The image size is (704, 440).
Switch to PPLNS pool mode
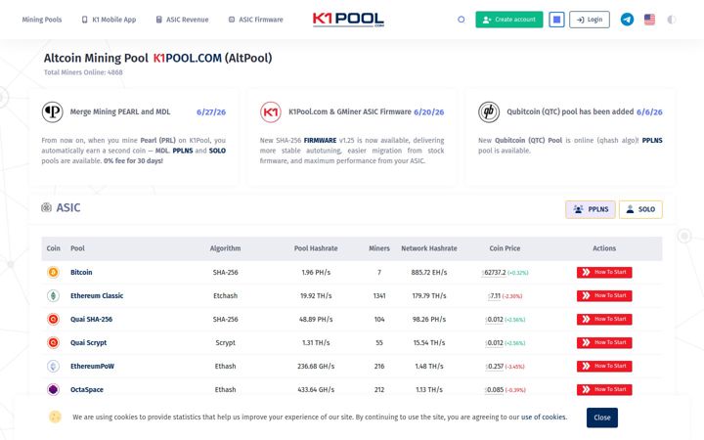pyautogui.click(x=591, y=209)
